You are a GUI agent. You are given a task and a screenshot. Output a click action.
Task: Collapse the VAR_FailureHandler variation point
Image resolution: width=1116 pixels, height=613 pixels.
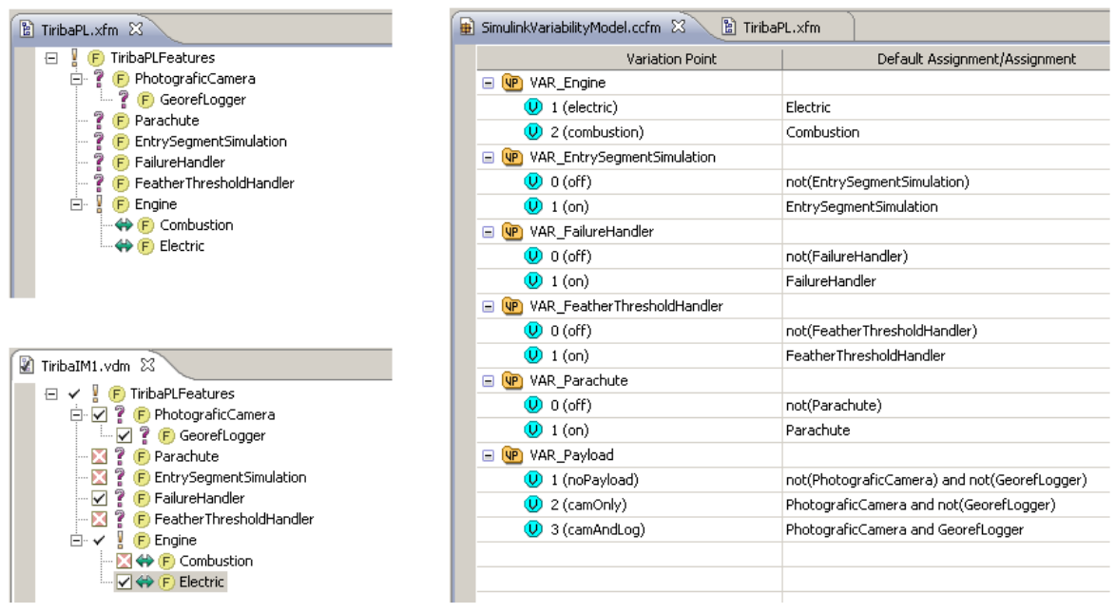coord(488,232)
